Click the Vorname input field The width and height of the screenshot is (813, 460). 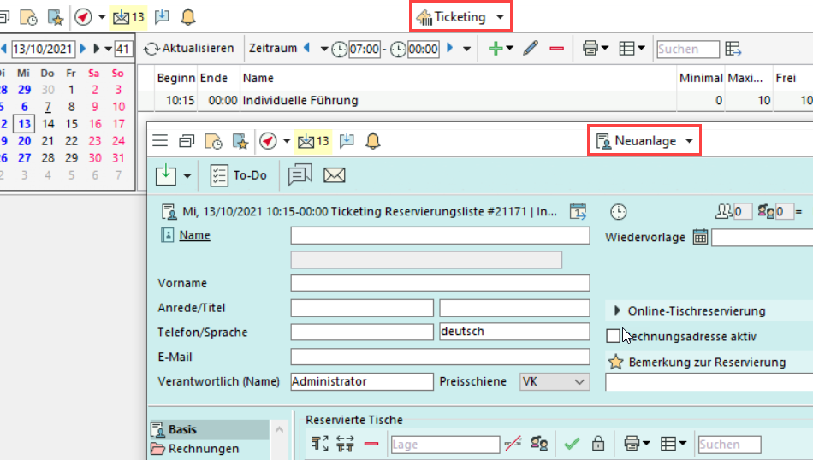pos(440,283)
